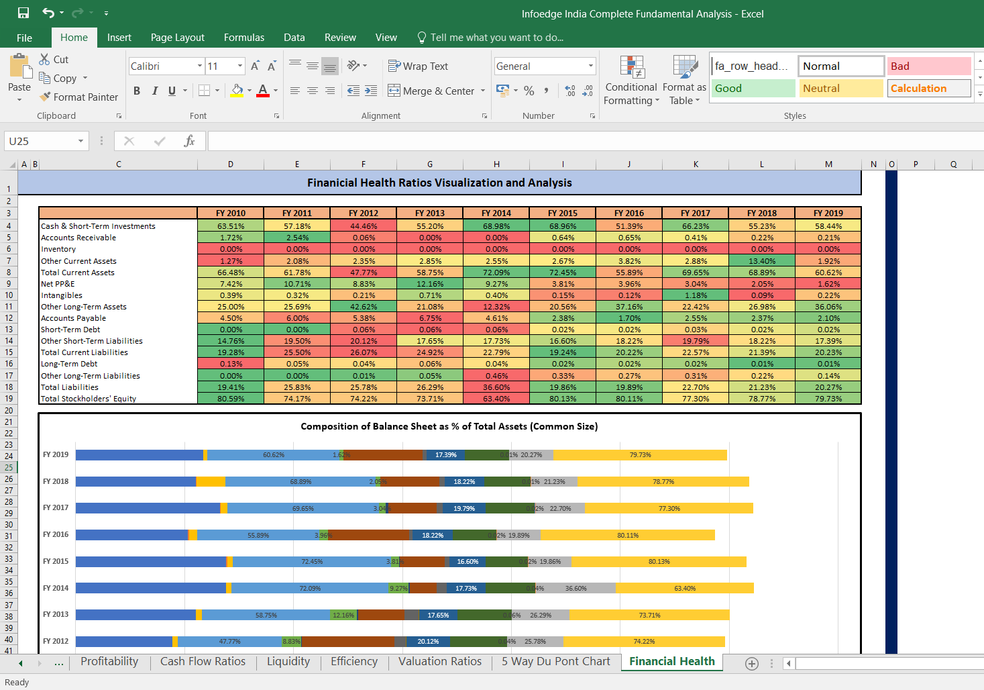
Task: Apply the Neutral cell style
Action: pyautogui.click(x=841, y=88)
